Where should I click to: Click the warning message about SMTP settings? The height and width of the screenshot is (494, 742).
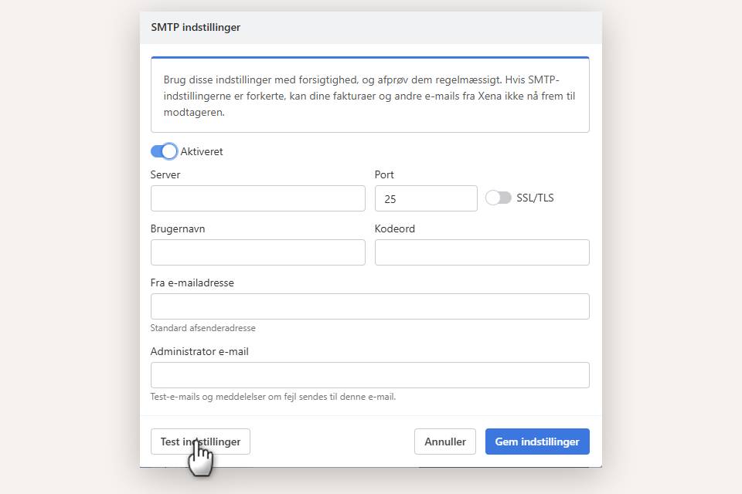(369, 96)
